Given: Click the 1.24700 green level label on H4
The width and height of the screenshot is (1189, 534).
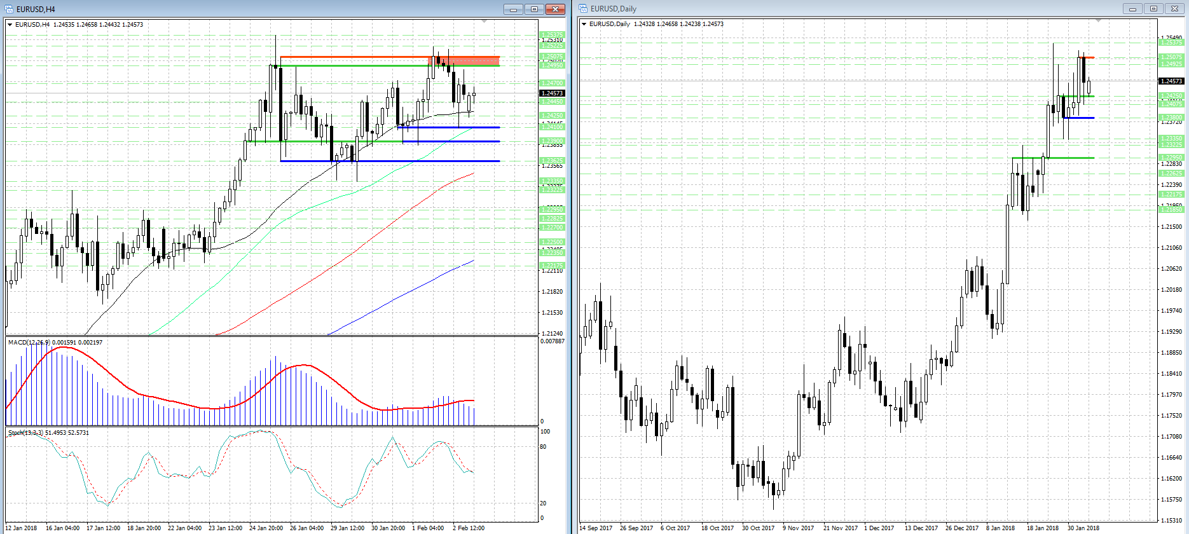Looking at the screenshot, I should (552, 83).
